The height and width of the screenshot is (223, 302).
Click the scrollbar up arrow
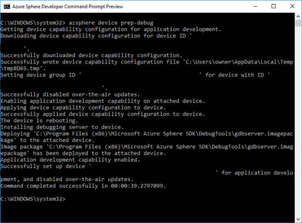298,17
